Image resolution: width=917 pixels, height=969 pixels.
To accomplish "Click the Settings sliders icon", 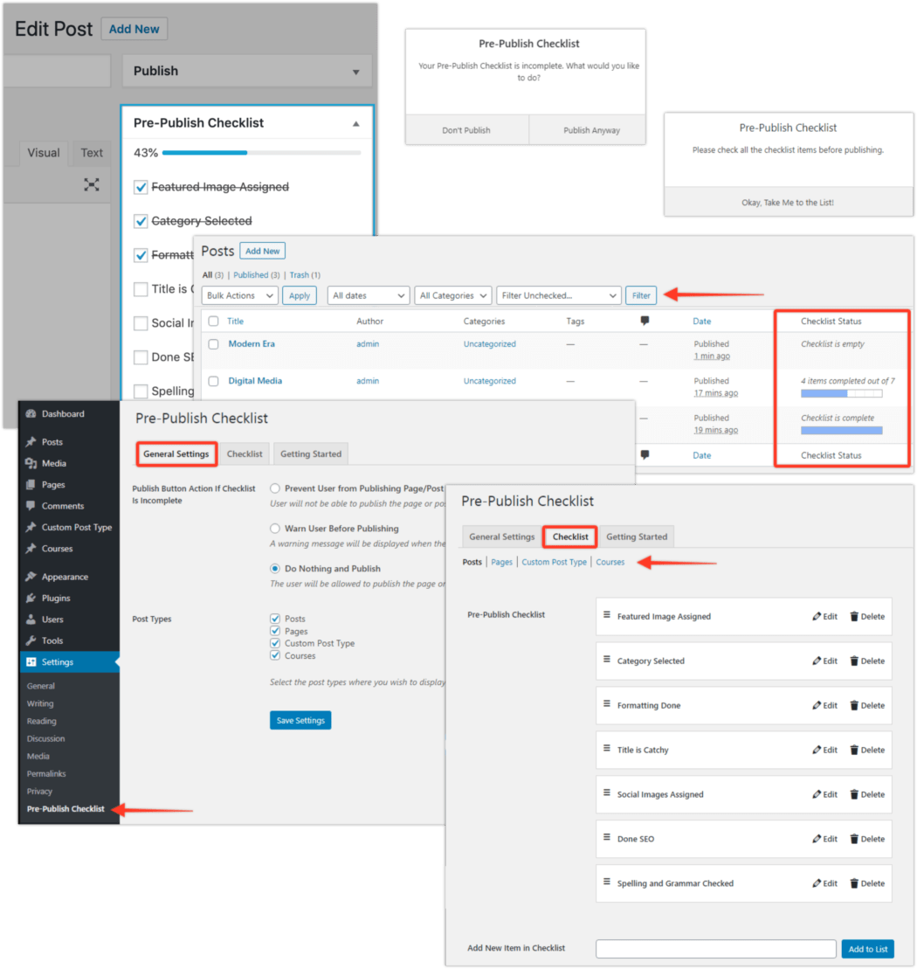I will coord(31,661).
